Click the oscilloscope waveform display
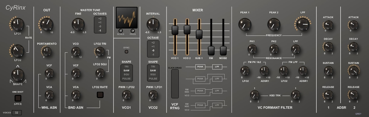Image resolution: width=369 pixels, height=117 pixels. coord(127,18)
